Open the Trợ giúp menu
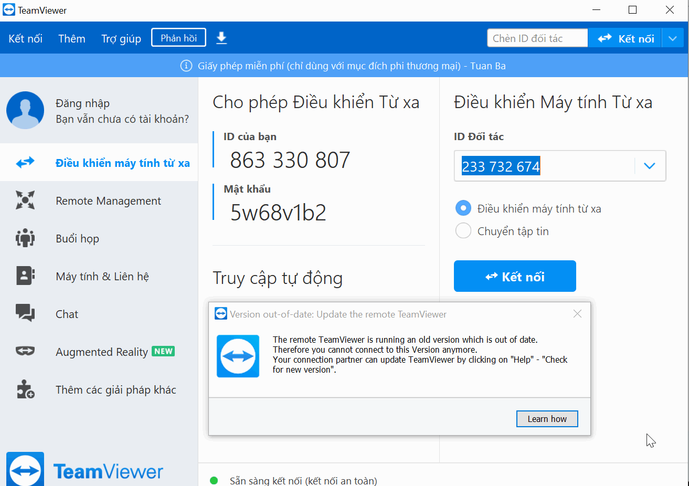689x486 pixels. tap(121, 38)
